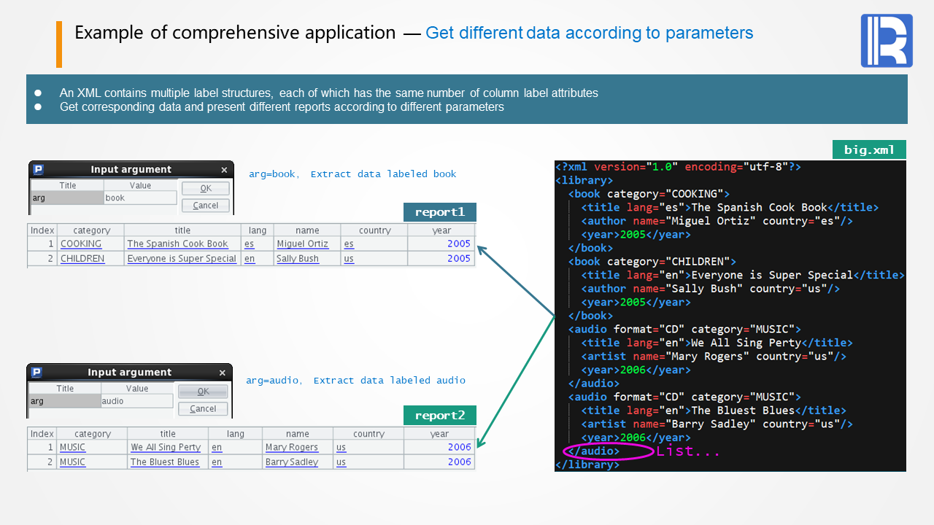The height and width of the screenshot is (525, 934).
Task: Select the report2 label tab
Action: [440, 416]
